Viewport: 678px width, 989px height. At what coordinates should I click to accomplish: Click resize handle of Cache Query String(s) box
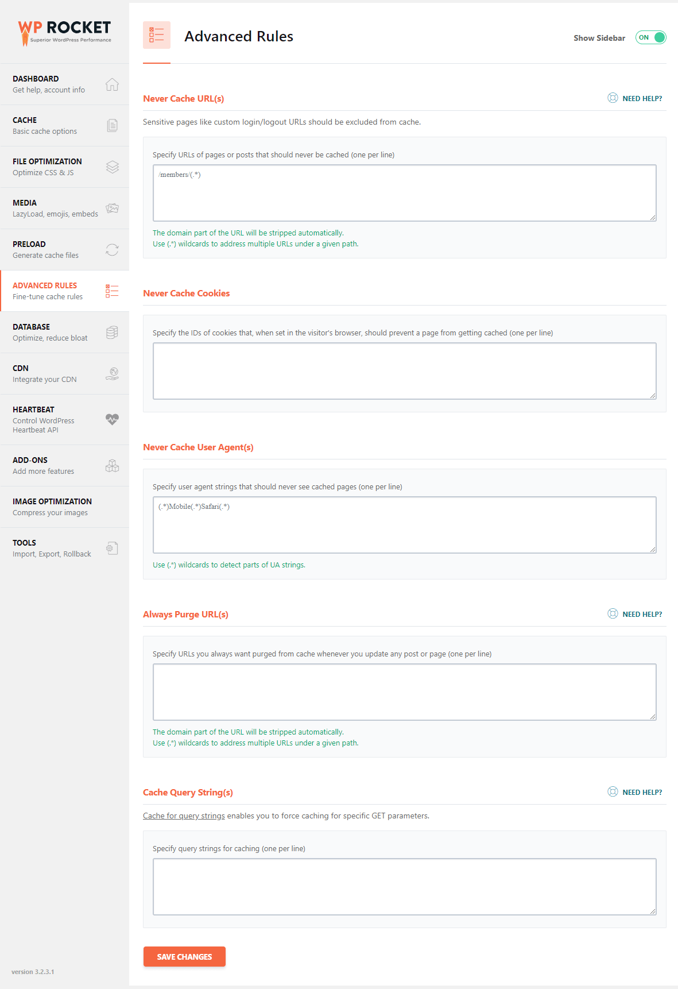coord(653,911)
